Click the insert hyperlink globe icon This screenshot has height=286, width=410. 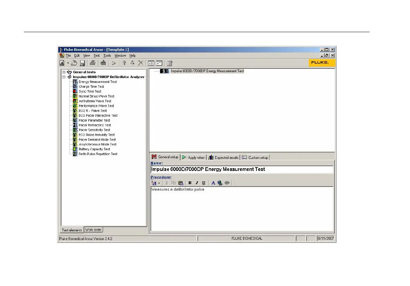coord(220,183)
